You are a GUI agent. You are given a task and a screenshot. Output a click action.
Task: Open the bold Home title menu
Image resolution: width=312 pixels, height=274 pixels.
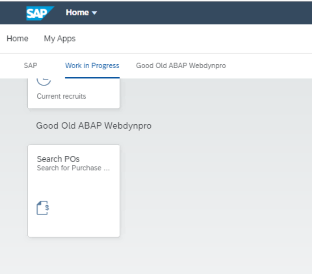[x=77, y=13]
